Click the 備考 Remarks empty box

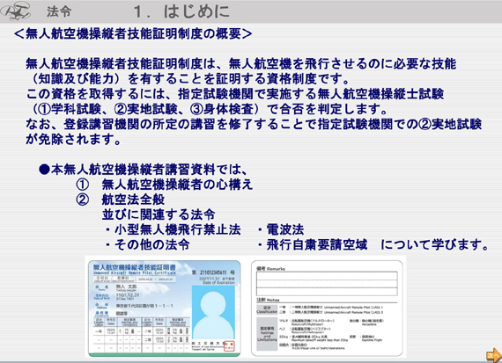pos(327,283)
